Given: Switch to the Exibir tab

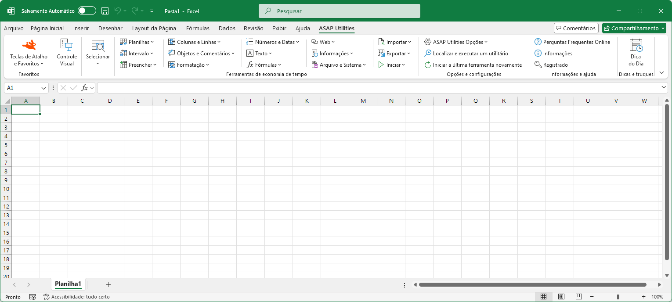Looking at the screenshot, I should (279, 28).
